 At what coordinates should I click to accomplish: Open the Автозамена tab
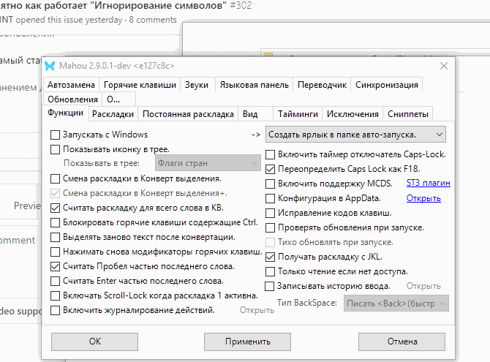coord(71,85)
